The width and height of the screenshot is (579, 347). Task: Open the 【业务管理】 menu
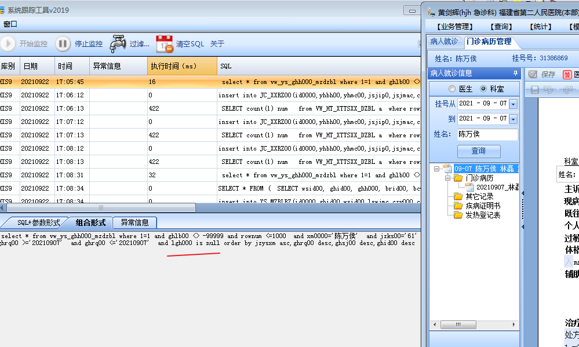point(455,27)
